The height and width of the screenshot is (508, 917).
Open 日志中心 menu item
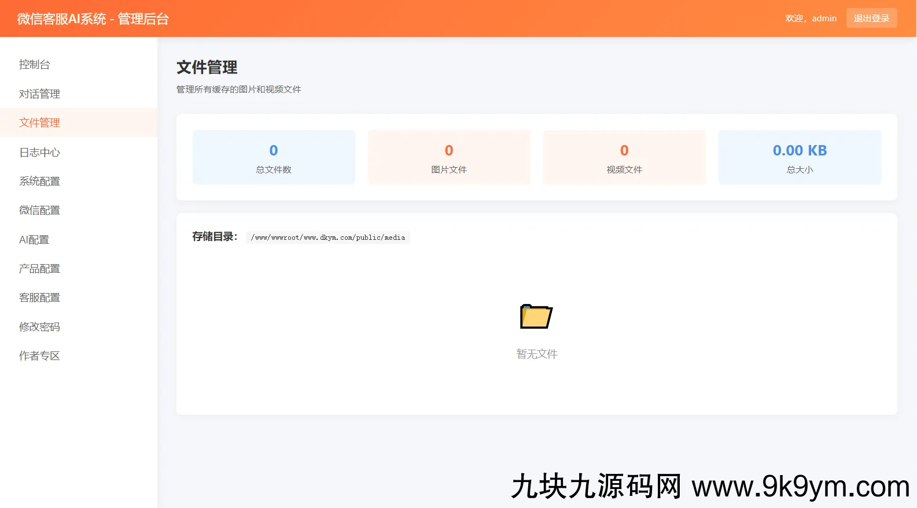39,152
